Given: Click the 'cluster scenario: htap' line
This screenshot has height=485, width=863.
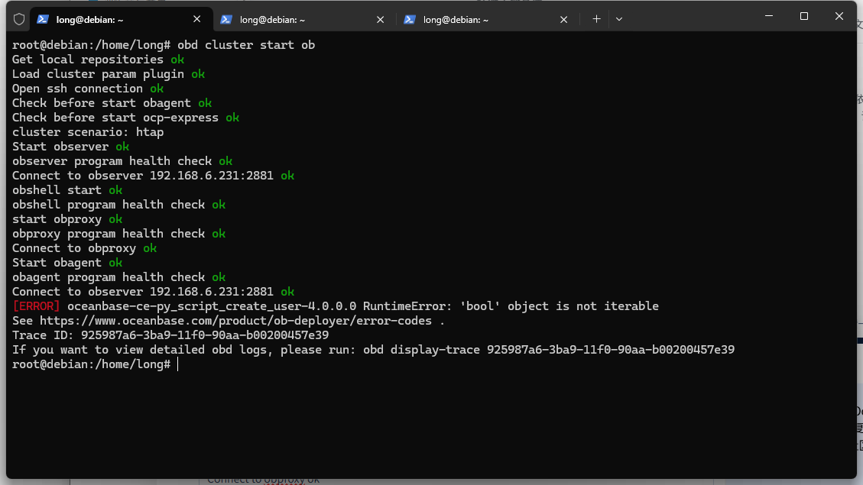Looking at the screenshot, I should tap(88, 132).
